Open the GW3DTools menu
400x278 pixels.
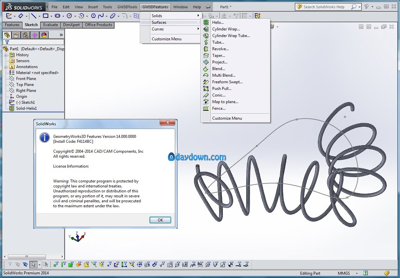[127, 7]
